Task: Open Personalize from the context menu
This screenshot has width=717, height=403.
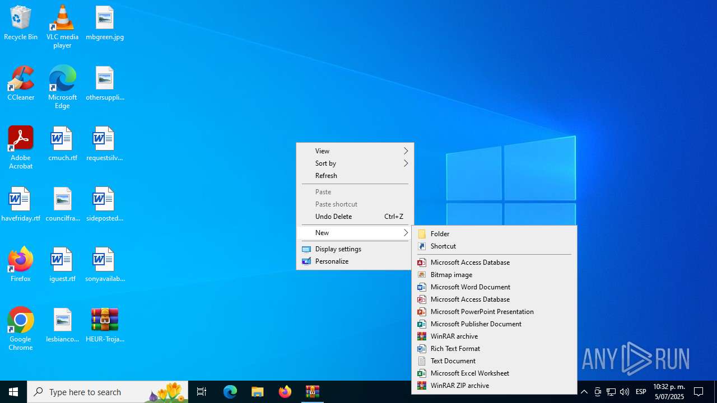Action: (355, 261)
